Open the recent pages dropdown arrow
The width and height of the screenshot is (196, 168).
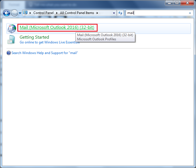[20, 13]
